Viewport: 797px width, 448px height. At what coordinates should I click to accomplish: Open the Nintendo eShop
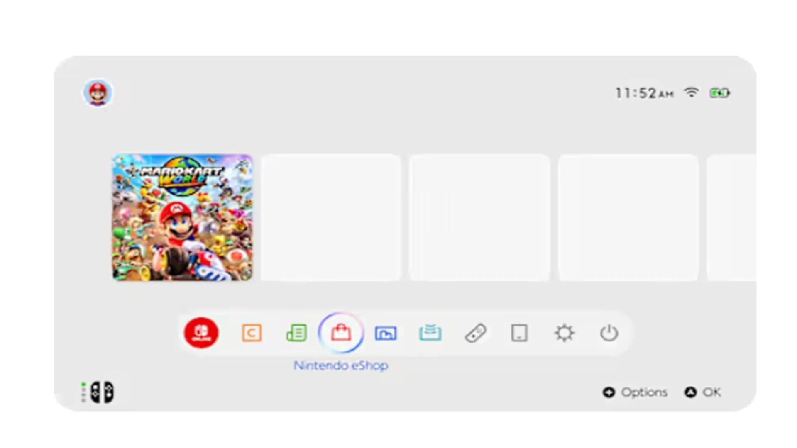pyautogui.click(x=341, y=333)
